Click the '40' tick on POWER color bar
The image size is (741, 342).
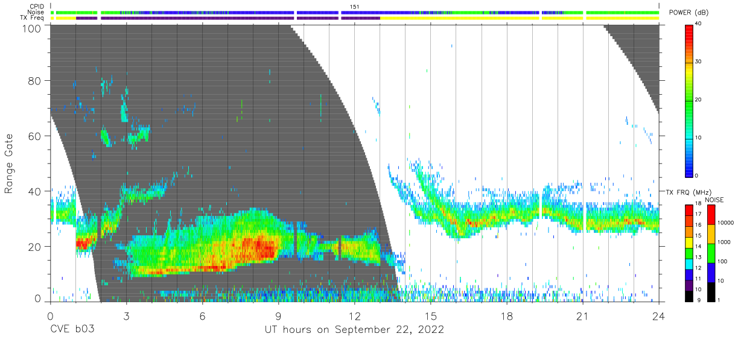click(x=699, y=25)
